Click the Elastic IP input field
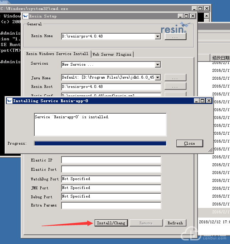Screen dimensions: 230x244 (111, 160)
